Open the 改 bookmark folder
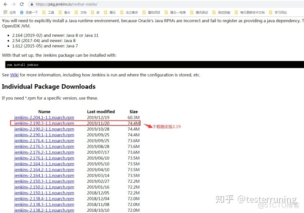The image size is (304, 213). [x=95, y=12]
